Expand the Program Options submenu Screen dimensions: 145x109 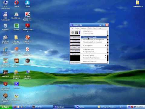[94, 55]
